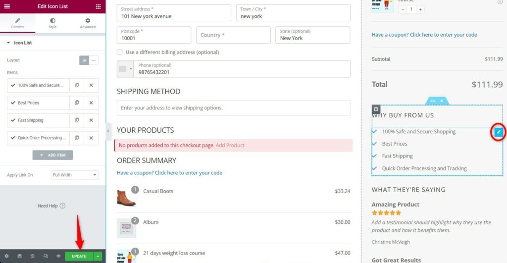The image size is (507, 263).
Task: Click the Update button
Action: pos(79,256)
